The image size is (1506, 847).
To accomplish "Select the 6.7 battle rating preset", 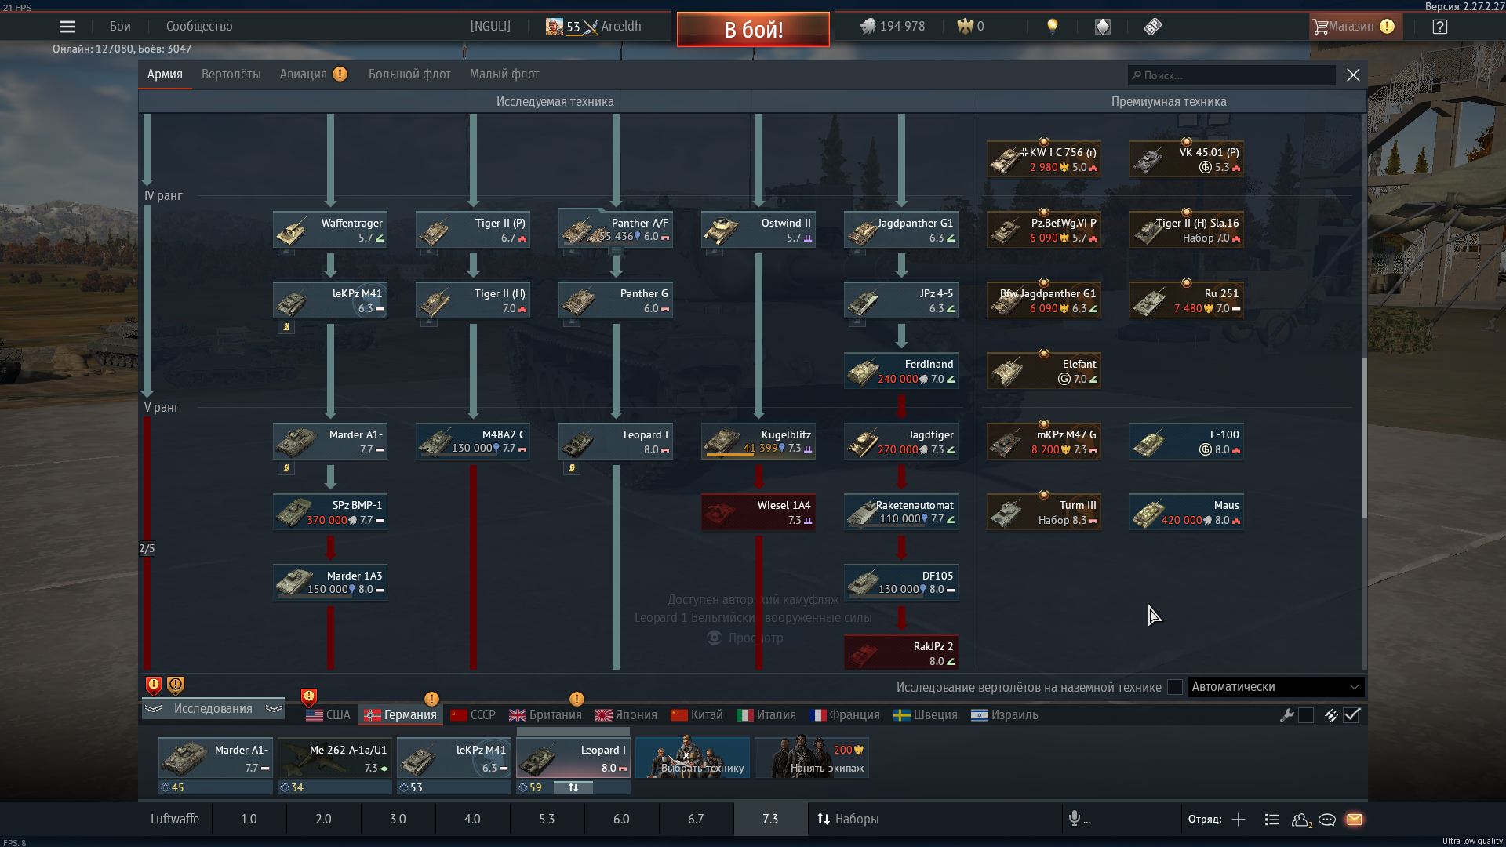I will [696, 819].
